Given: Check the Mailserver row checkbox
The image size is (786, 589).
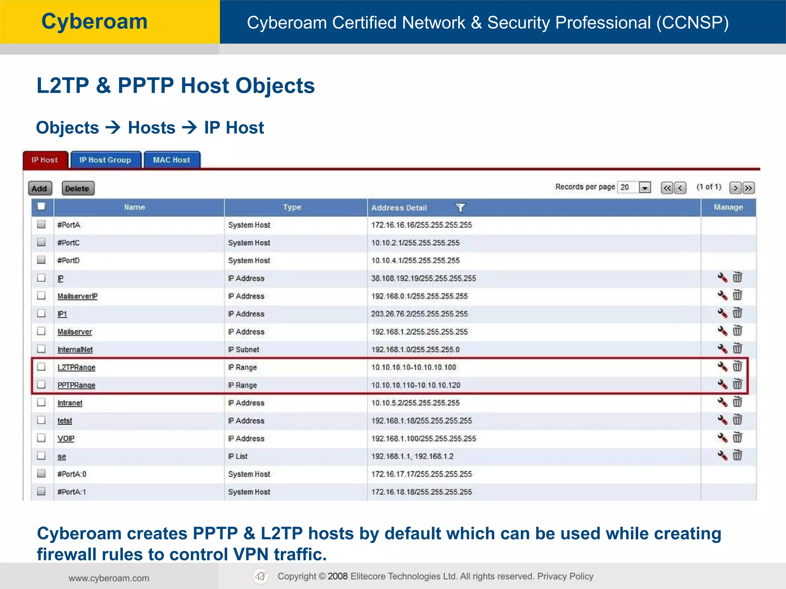Looking at the screenshot, I should click(x=41, y=331).
